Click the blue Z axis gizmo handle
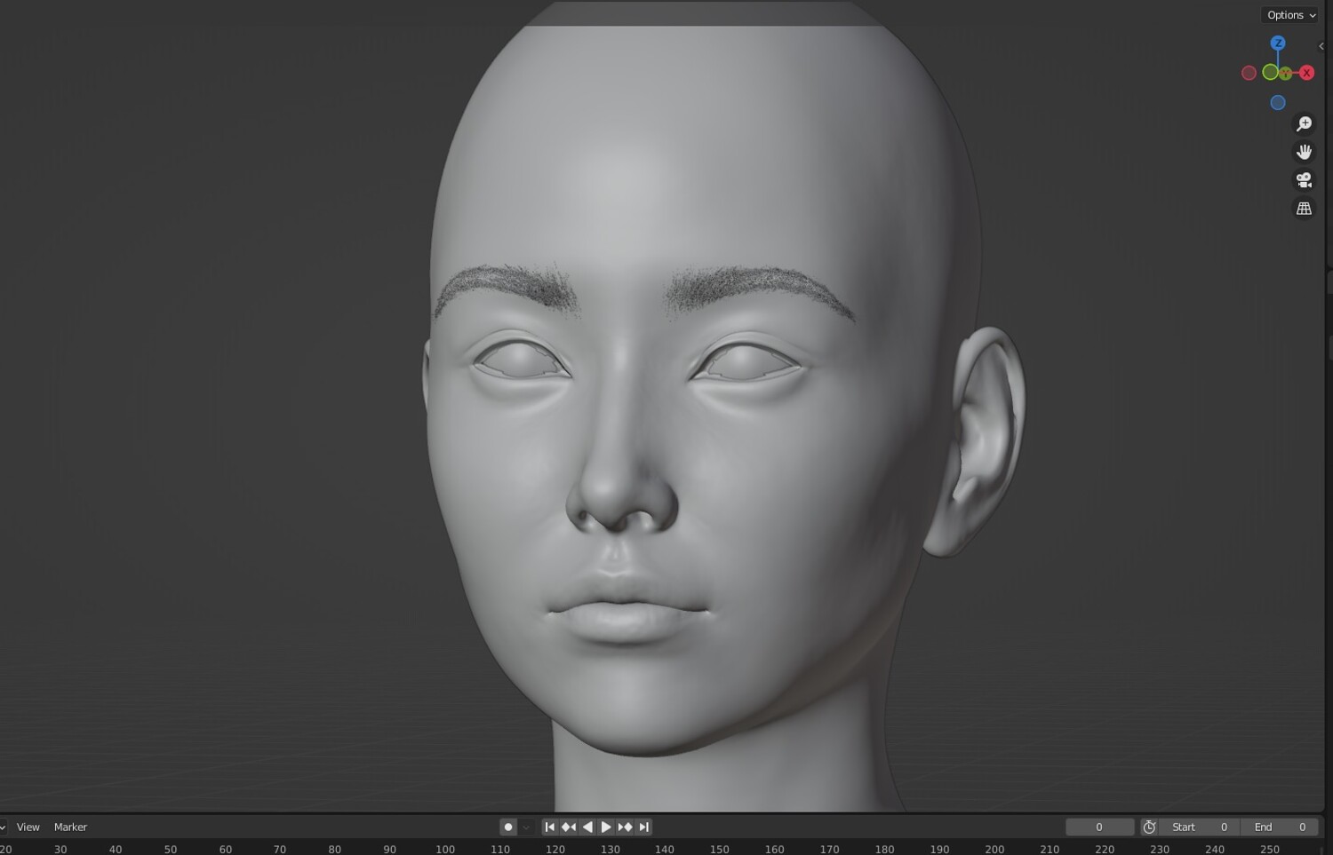The image size is (1333, 855). coord(1278,43)
